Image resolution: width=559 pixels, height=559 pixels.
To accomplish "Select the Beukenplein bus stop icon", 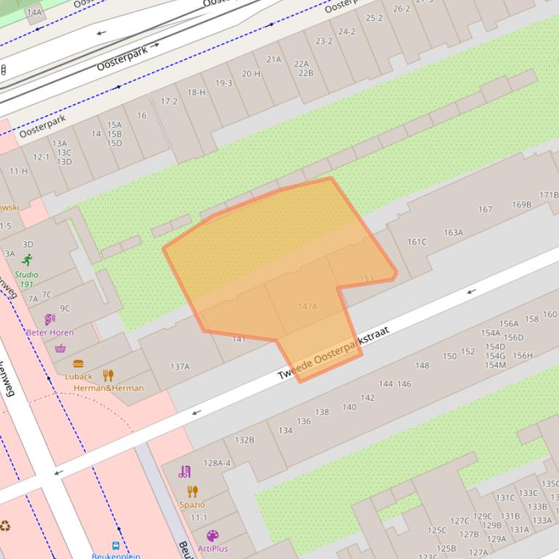I will pyautogui.click(x=116, y=545).
